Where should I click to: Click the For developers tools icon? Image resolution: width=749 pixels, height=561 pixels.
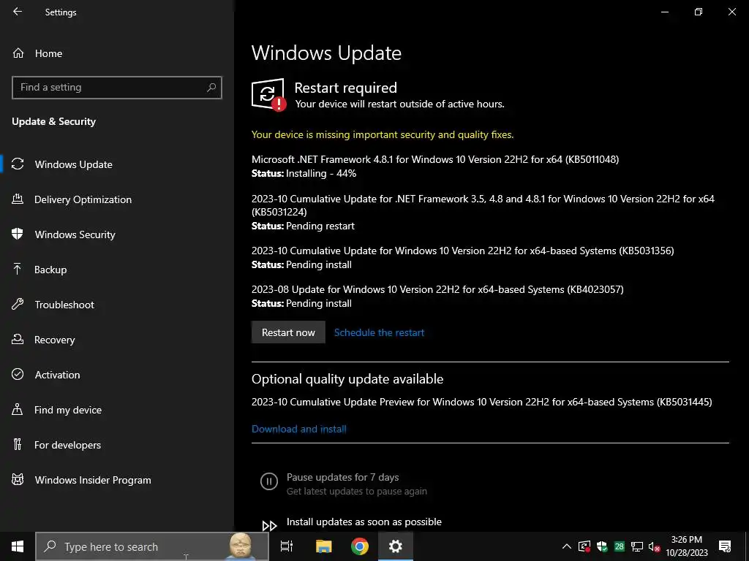pyautogui.click(x=18, y=444)
